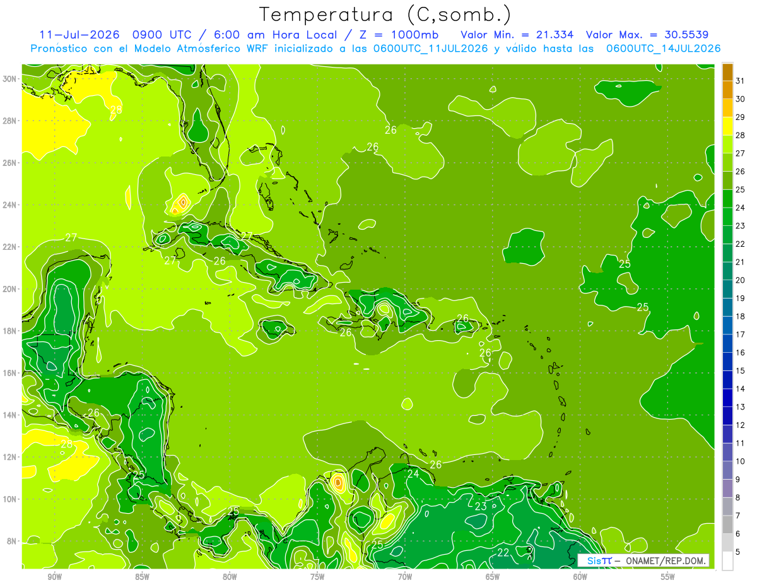
Task: Click the 16N latitude axis label
Action: click(x=9, y=373)
